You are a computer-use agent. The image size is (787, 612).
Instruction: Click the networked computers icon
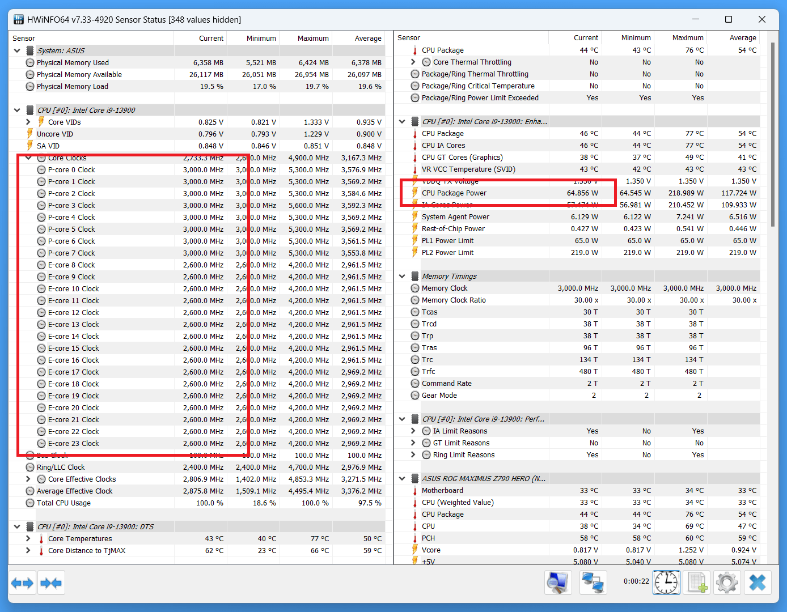pyautogui.click(x=593, y=582)
